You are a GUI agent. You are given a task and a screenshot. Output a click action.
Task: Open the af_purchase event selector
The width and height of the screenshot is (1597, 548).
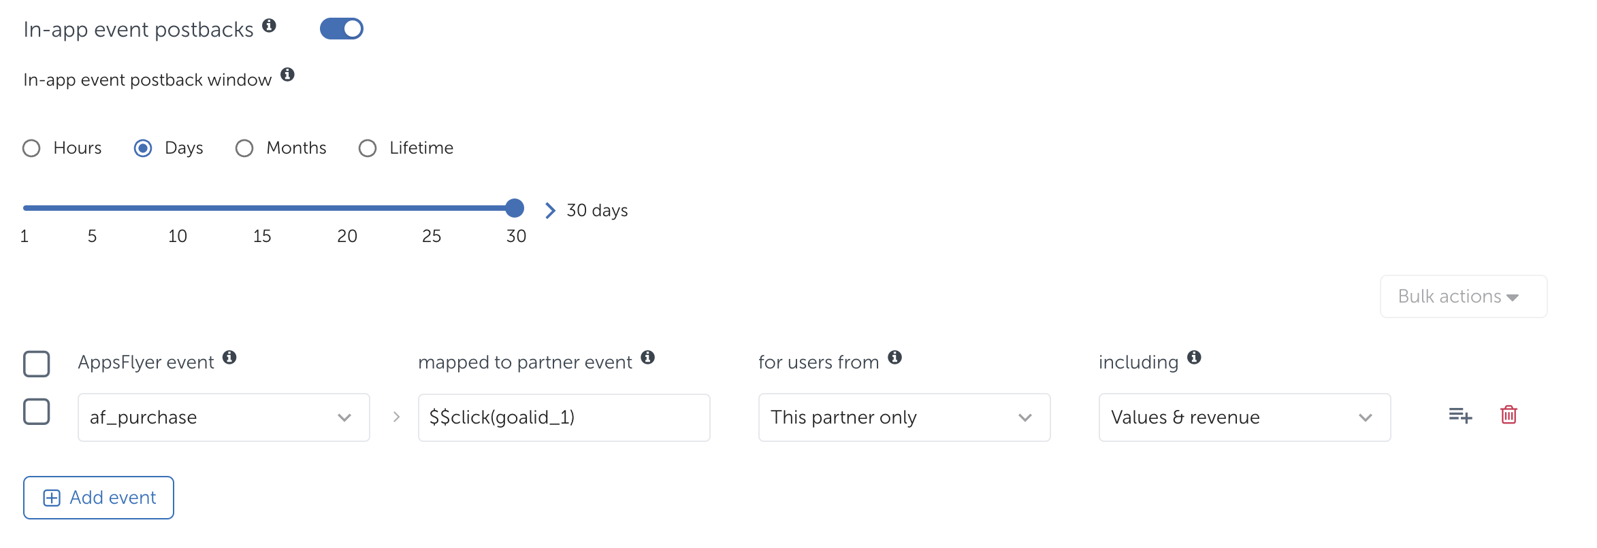(223, 417)
